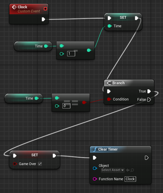Select the Clock Custom Event node title

22,7
